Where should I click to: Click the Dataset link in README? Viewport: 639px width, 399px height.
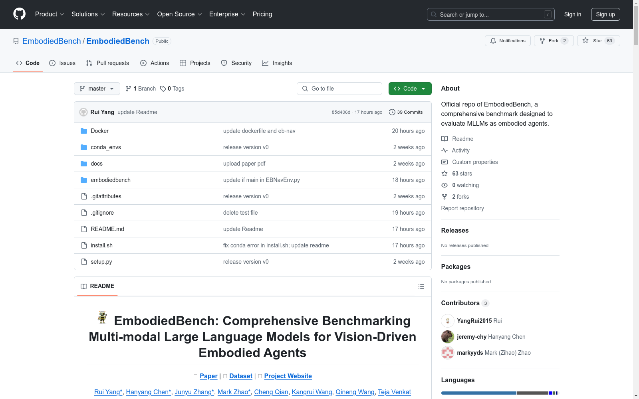(241, 376)
